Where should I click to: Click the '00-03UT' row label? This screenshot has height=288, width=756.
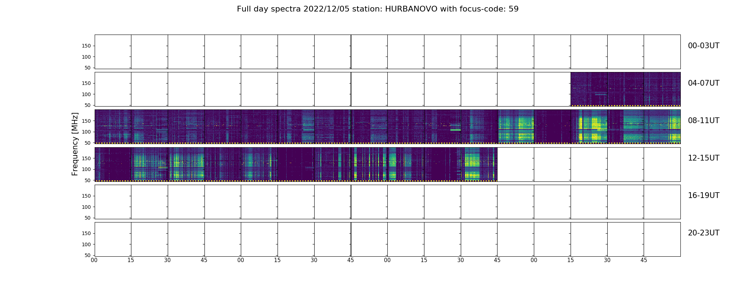coord(703,46)
